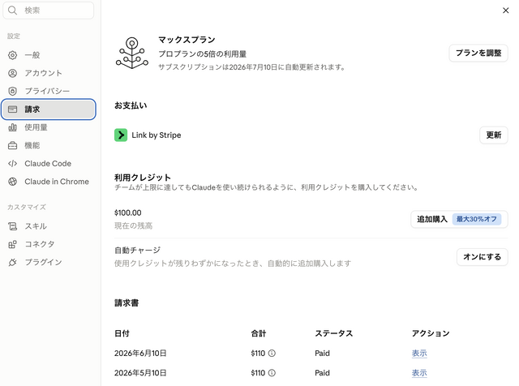Viewport: 519px width, 386px height.
Task: Click the マックスプラン plan title
Action: pyautogui.click(x=187, y=40)
